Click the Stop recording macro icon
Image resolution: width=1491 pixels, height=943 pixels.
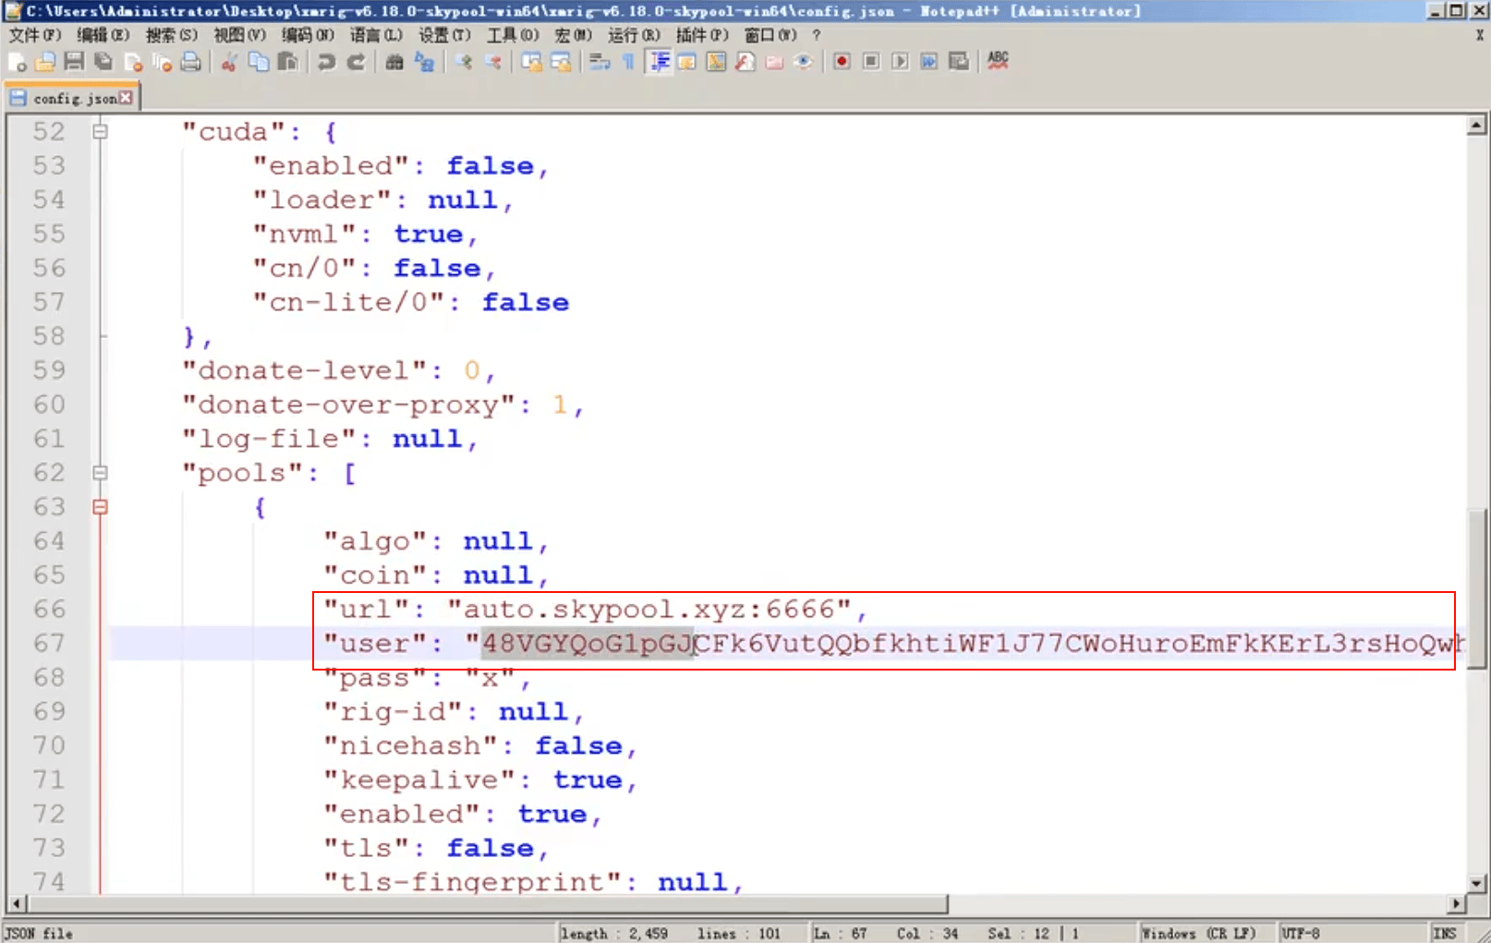[x=871, y=62]
